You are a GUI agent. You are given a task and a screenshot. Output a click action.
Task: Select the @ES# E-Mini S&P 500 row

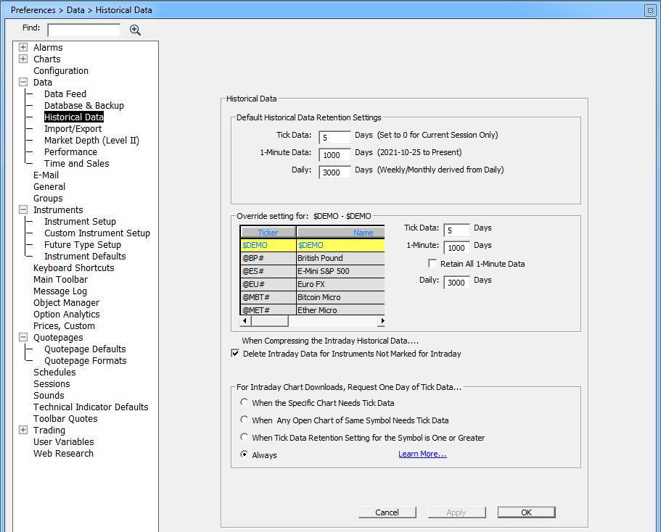click(x=312, y=271)
